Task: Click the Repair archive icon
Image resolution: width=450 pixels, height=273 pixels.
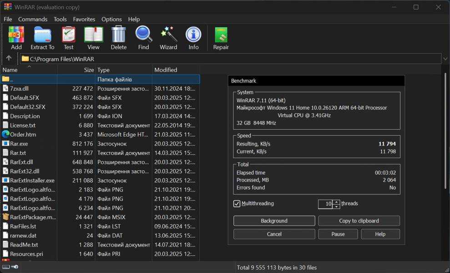Action: tap(221, 35)
